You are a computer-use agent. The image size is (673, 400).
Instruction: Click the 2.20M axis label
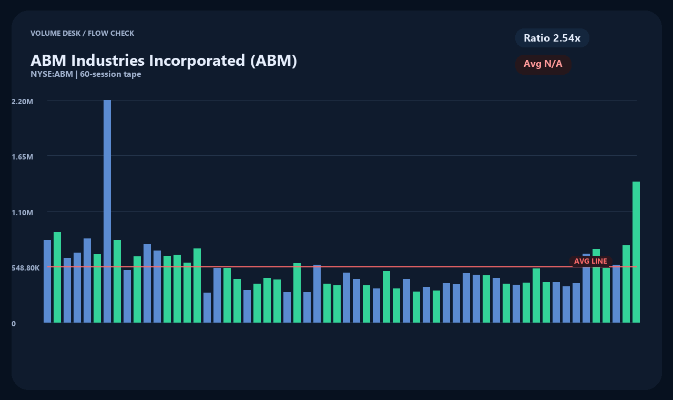23,101
